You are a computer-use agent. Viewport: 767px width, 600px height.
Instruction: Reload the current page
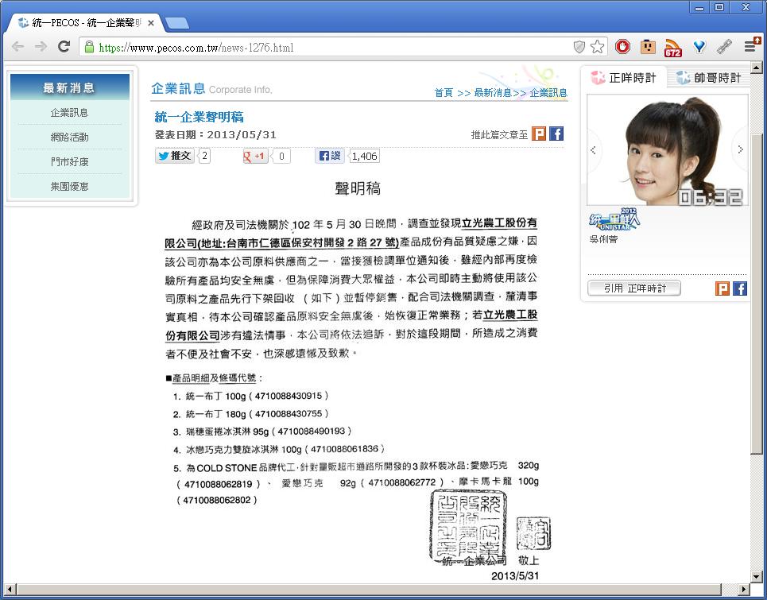pyautogui.click(x=64, y=46)
